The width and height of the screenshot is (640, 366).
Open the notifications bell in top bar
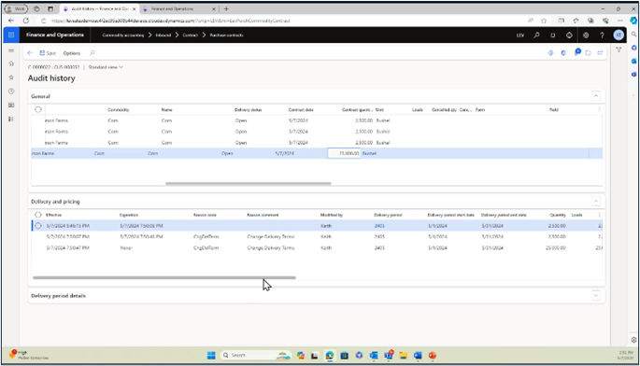(x=553, y=35)
